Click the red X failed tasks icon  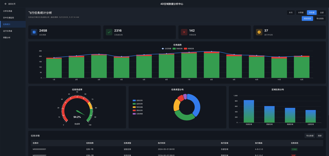184,32
